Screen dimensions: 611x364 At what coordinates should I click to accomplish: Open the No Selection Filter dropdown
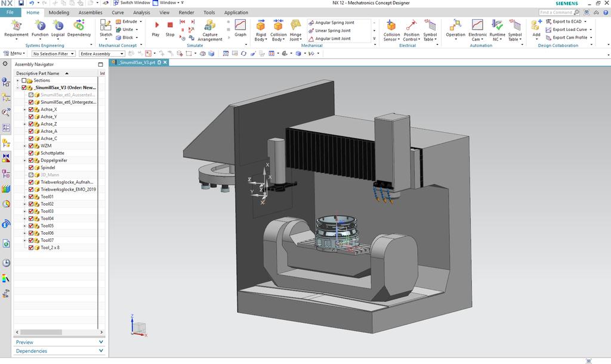(x=53, y=54)
